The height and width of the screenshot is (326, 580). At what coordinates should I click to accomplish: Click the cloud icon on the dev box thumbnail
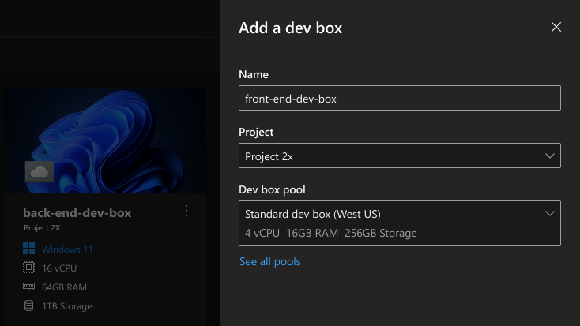click(x=39, y=171)
